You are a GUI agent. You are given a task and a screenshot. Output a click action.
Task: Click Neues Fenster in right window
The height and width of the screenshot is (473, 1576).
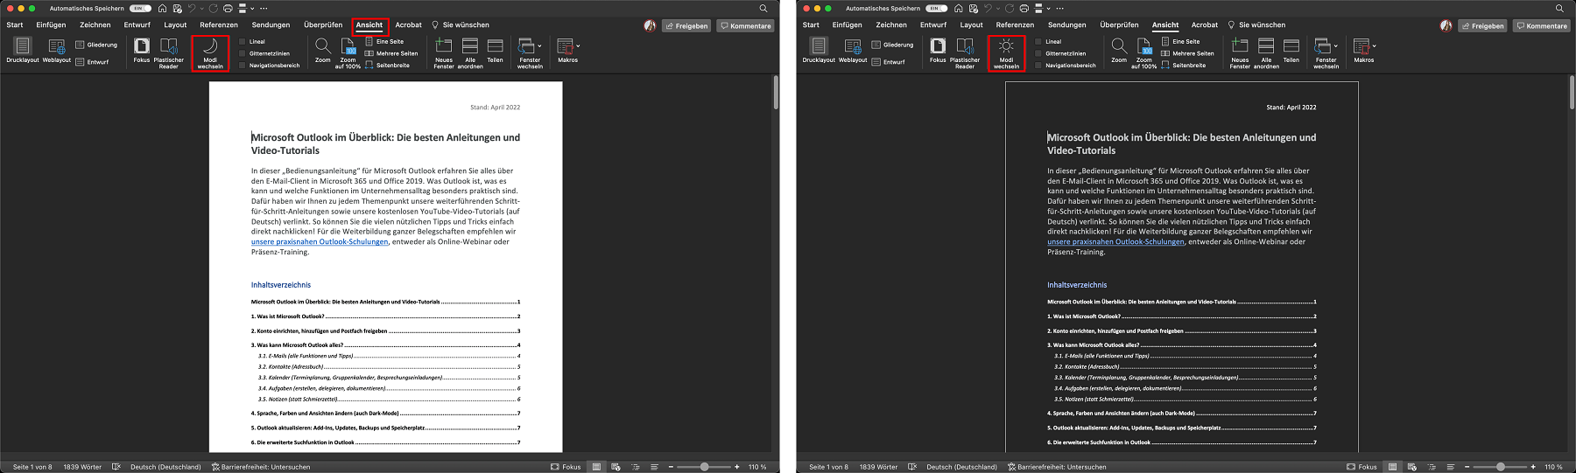click(1240, 52)
